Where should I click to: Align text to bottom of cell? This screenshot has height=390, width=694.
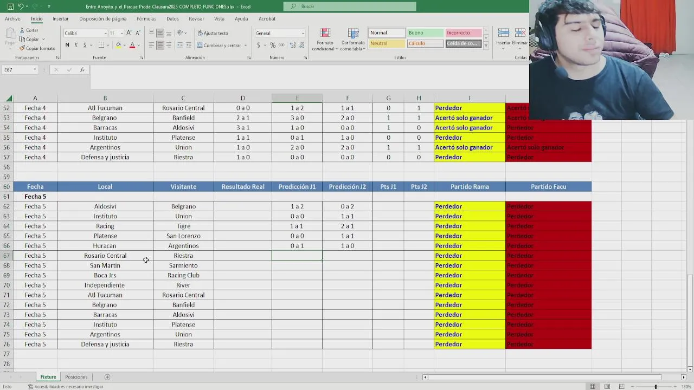[x=169, y=33]
